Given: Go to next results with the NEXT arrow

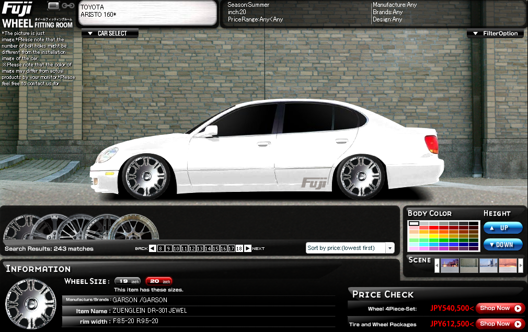Looking at the screenshot, I should click(247, 248).
